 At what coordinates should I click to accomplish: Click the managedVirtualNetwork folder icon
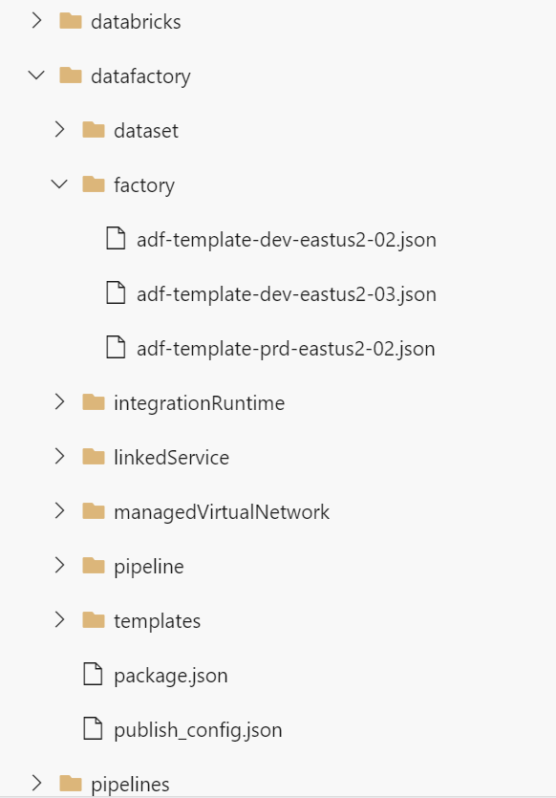pyautogui.click(x=94, y=511)
